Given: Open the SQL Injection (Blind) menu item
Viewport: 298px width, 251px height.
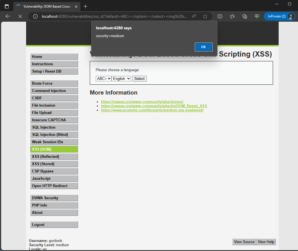Looking at the screenshot, I should [x=54, y=135].
